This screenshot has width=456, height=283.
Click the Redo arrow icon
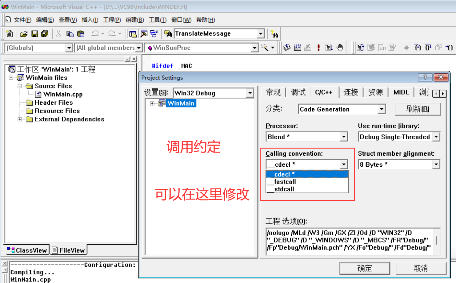(112, 34)
